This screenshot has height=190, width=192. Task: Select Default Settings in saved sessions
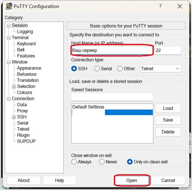click(88, 107)
